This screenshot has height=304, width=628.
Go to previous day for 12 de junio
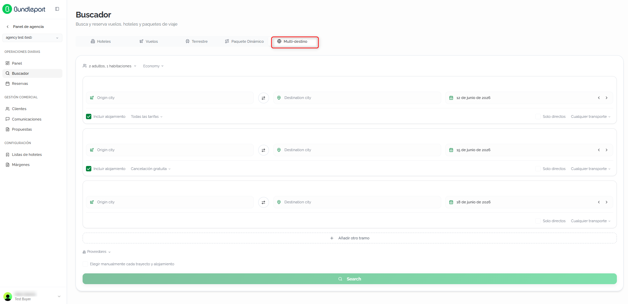pyautogui.click(x=599, y=98)
